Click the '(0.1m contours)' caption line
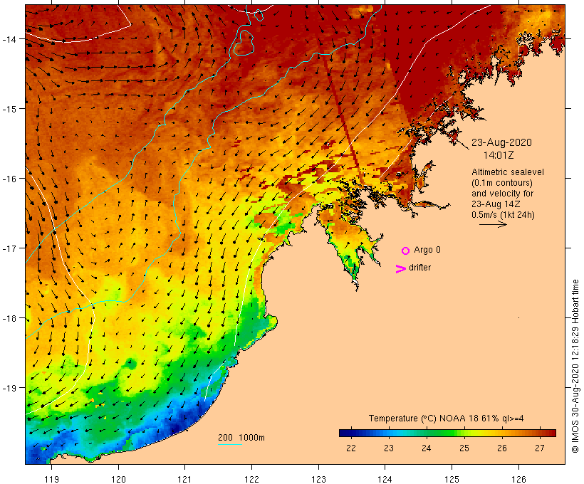The width and height of the screenshot is (584, 484). click(501, 183)
